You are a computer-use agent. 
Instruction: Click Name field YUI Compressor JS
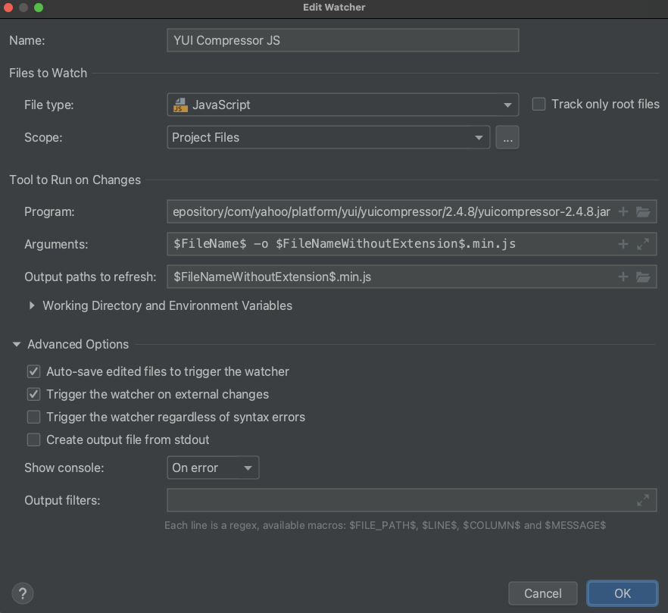[x=343, y=40]
